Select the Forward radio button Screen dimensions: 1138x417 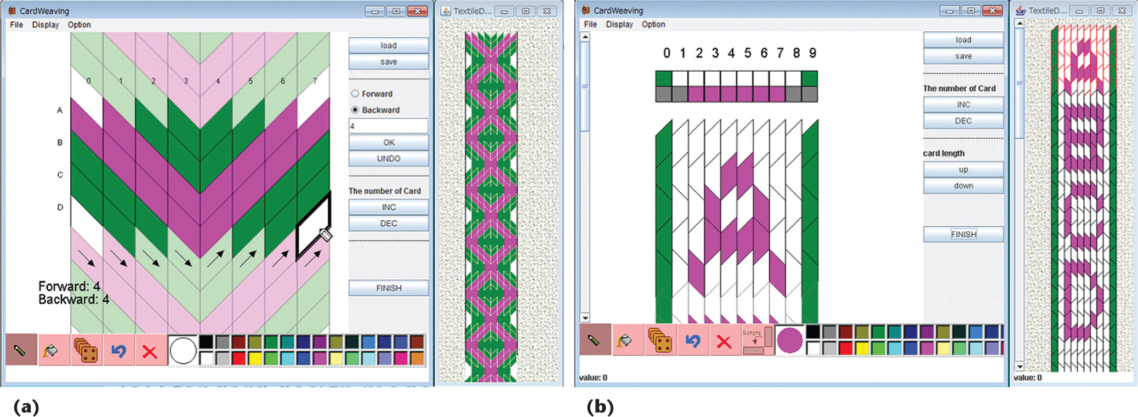click(355, 94)
